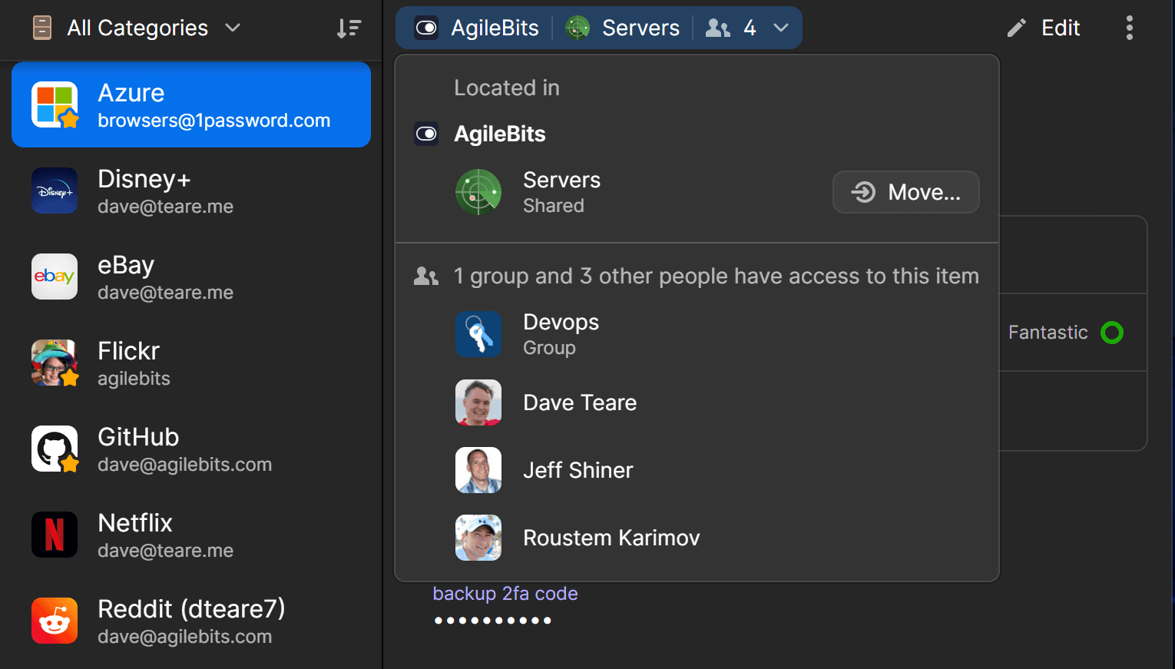Open the three-dot more actions menu
The width and height of the screenshot is (1175, 669).
(1130, 27)
